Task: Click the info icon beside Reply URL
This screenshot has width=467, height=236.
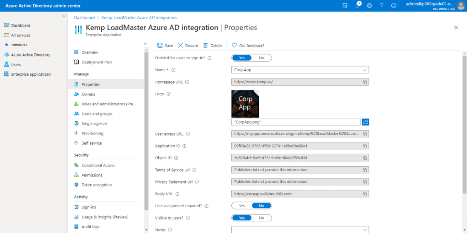Action: [178, 194]
